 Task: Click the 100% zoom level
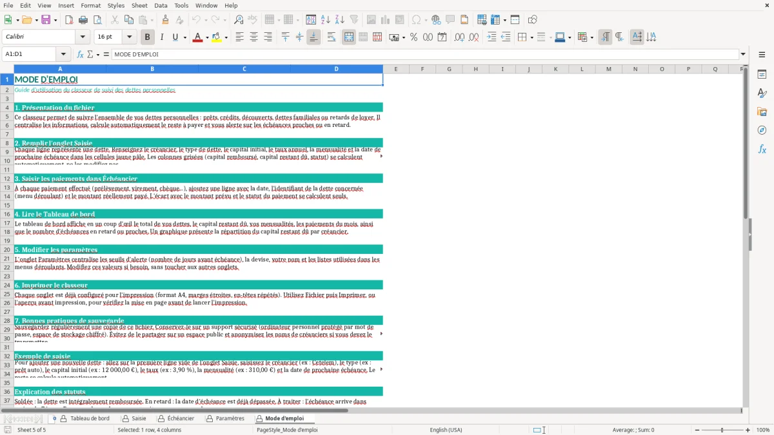[762, 430]
